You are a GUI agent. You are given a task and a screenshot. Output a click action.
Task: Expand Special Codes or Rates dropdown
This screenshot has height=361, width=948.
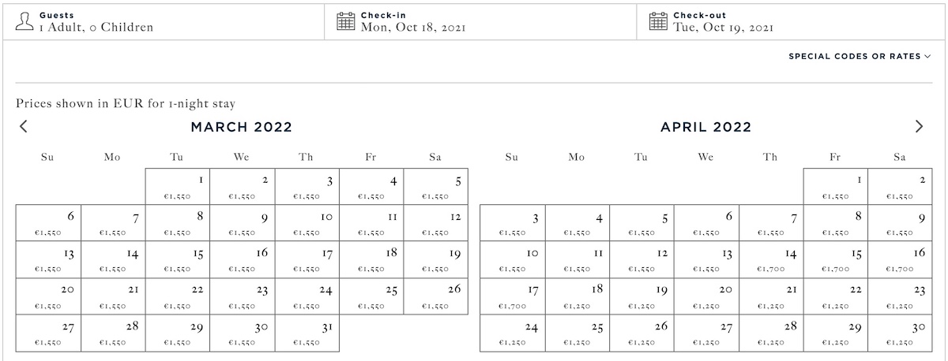[860, 57]
